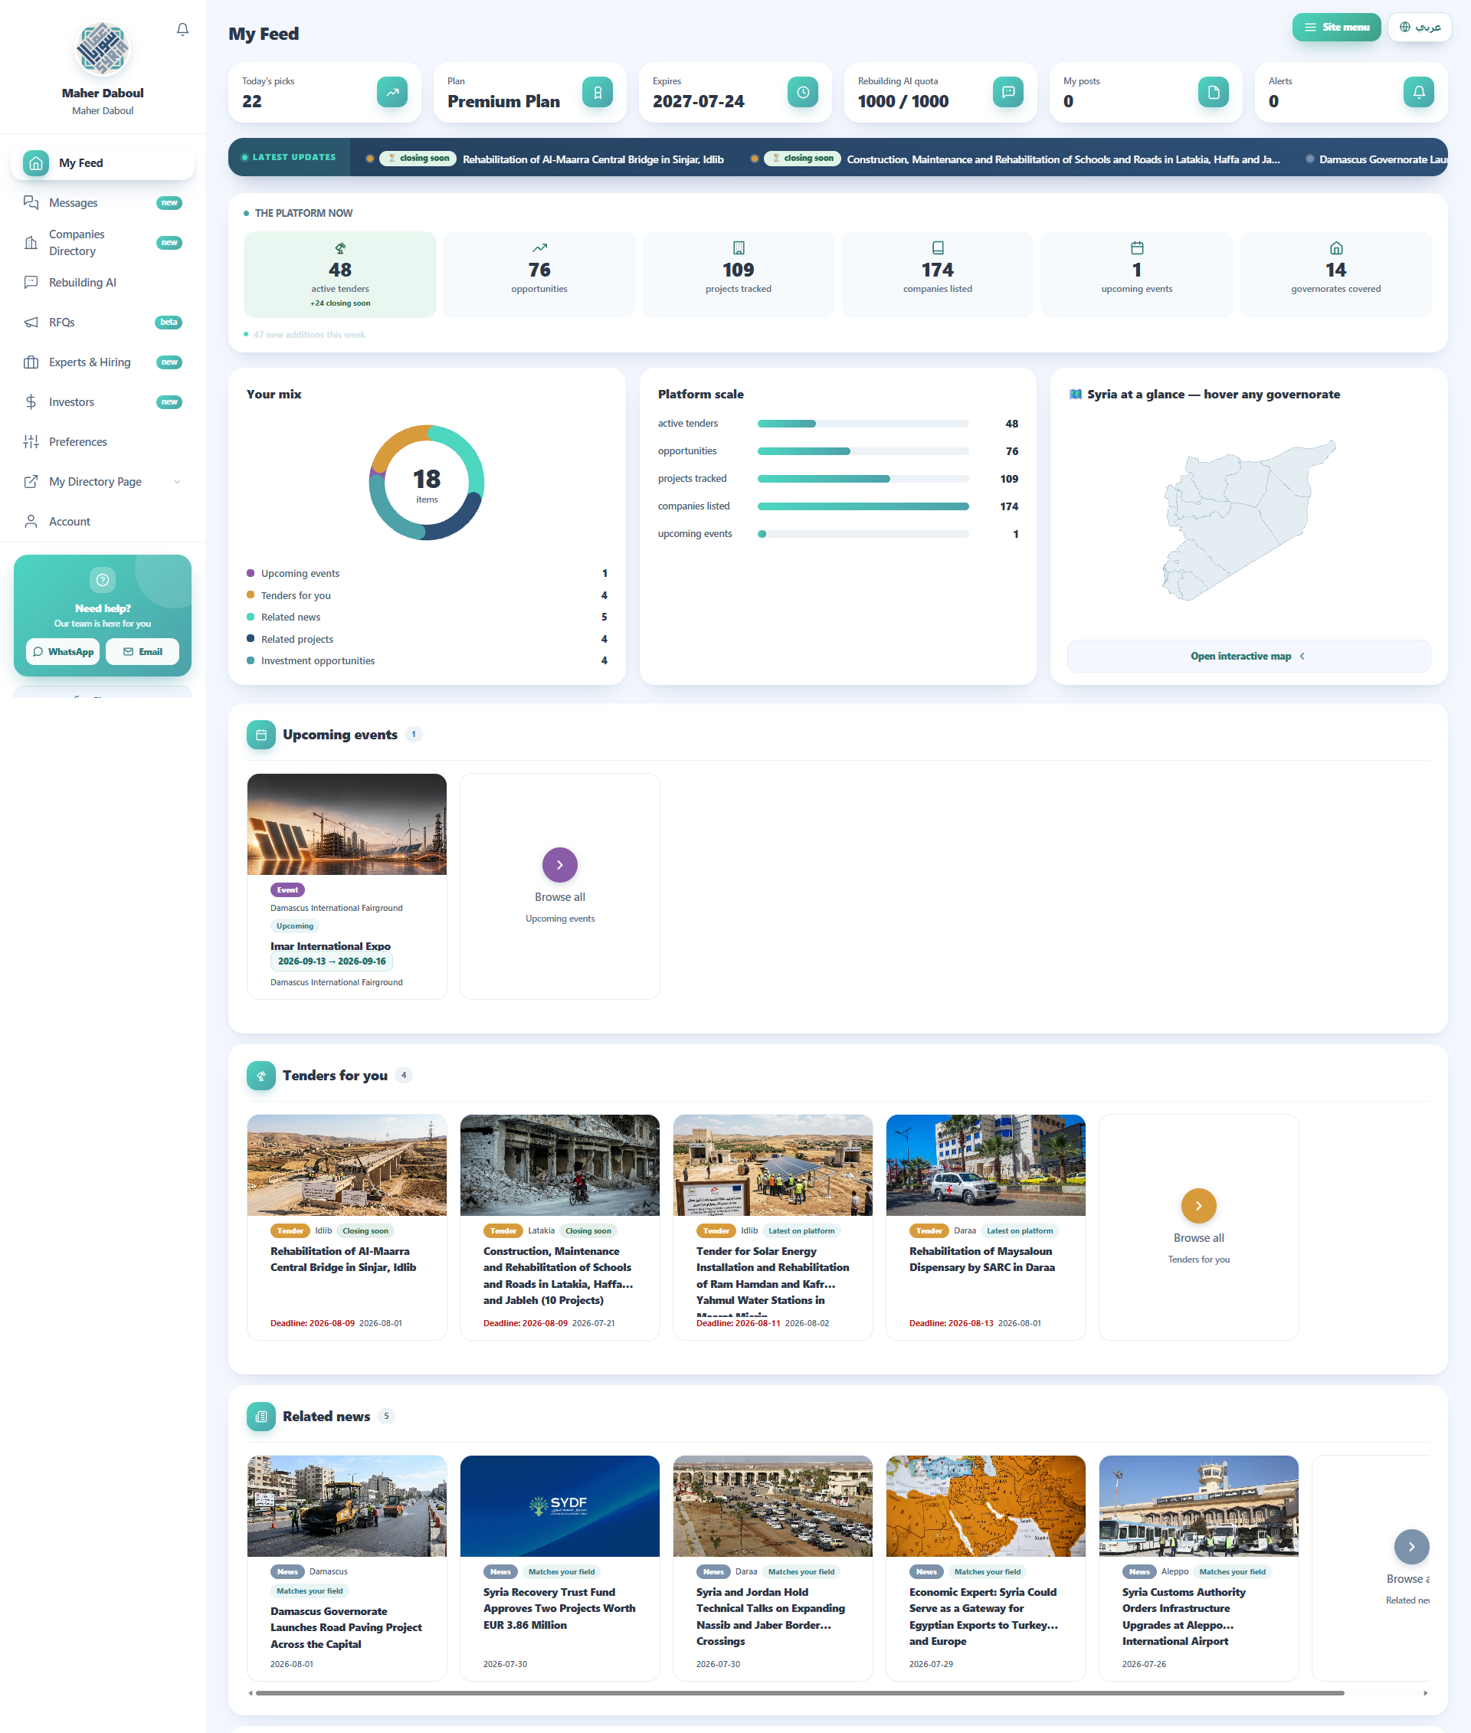
Task: Click the Related news horizontal scrollbar
Action: click(x=800, y=1694)
